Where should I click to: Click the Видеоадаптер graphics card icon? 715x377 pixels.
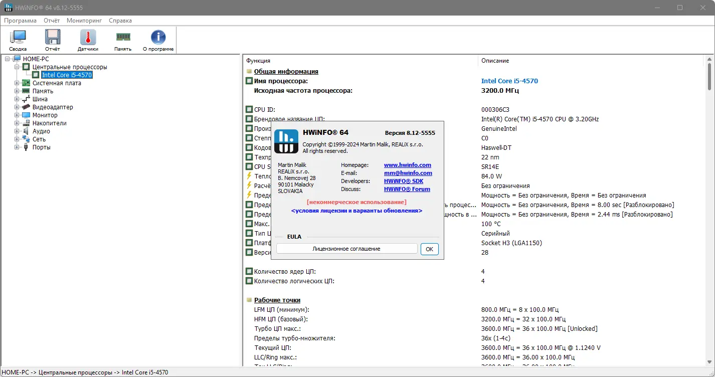coord(26,107)
